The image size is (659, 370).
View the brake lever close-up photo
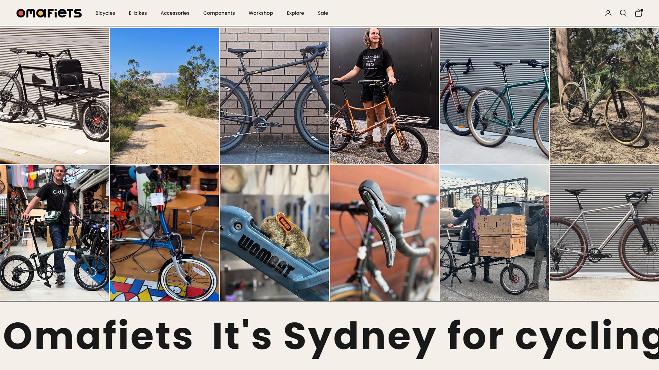coord(384,233)
